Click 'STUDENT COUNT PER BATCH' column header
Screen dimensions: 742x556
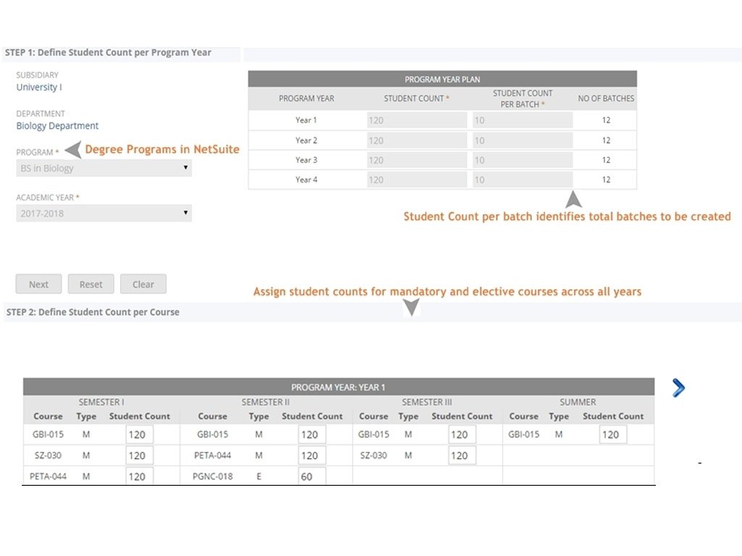tap(522, 98)
